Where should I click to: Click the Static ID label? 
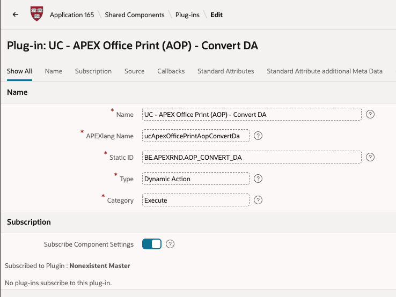[x=121, y=158]
